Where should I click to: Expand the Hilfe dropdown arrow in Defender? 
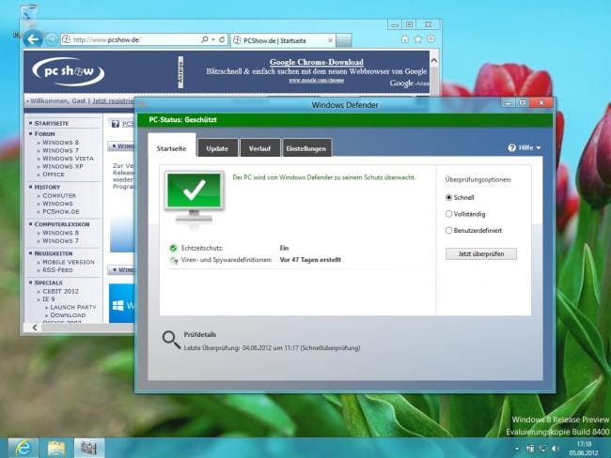(x=539, y=148)
